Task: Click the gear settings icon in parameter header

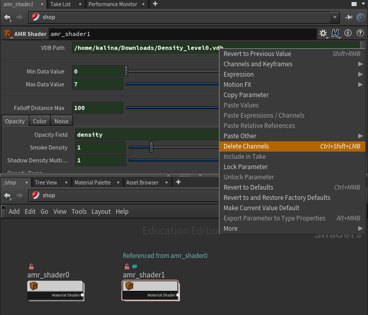Action: click(323, 34)
